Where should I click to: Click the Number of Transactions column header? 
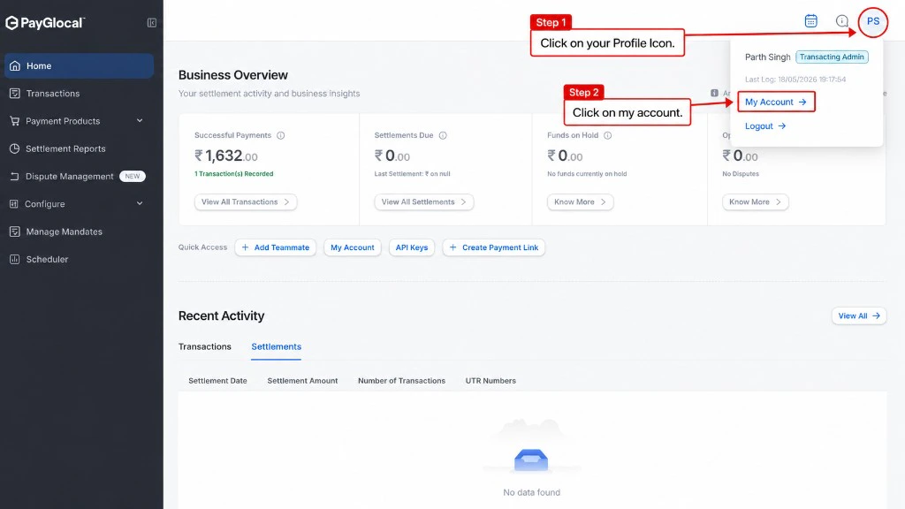402,381
